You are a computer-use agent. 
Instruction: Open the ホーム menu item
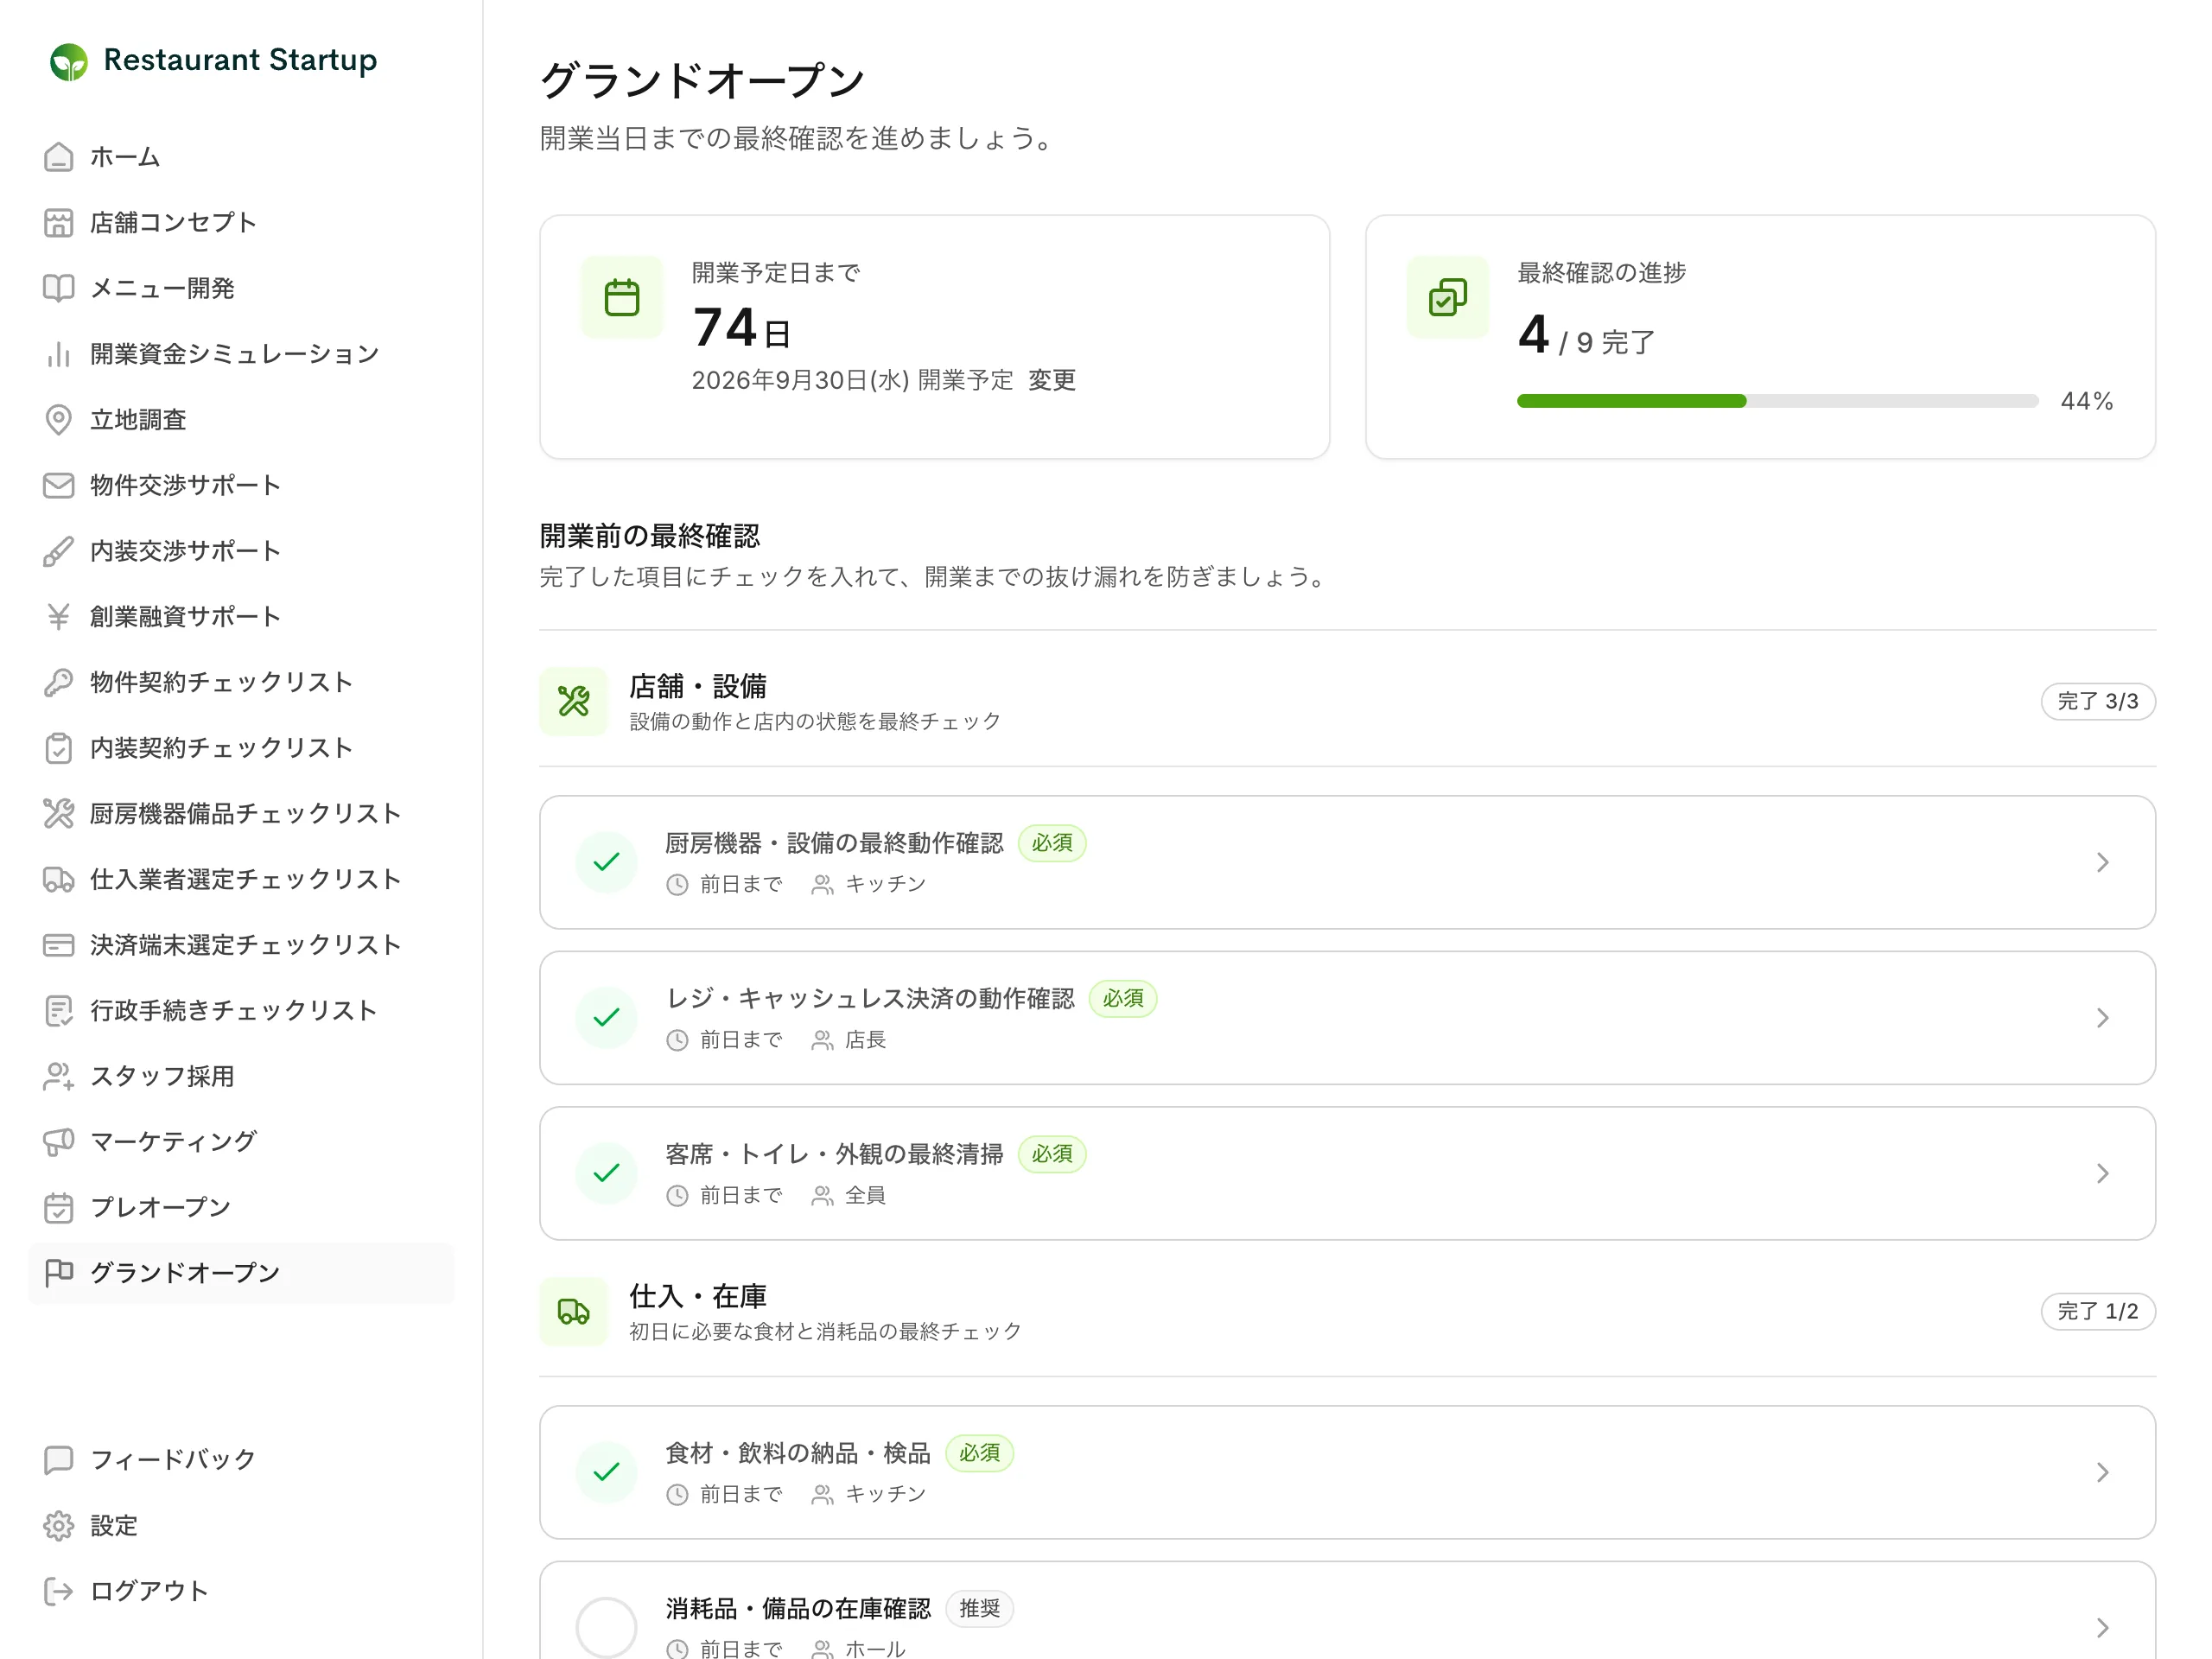(x=241, y=157)
